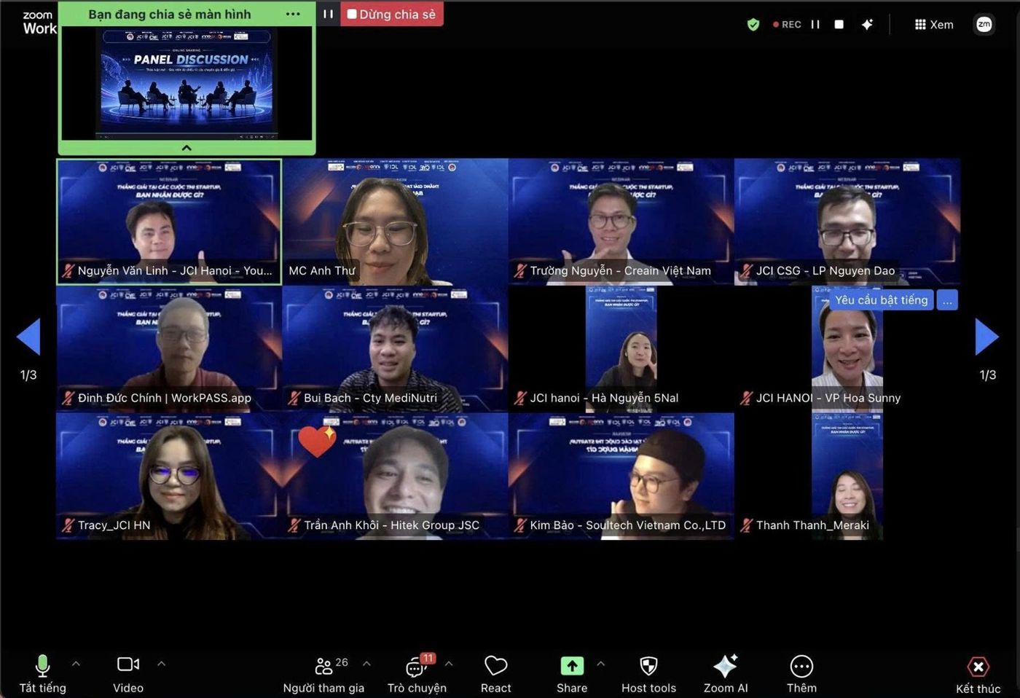
Task: Click the Panel Discussion shared screen thumbnail
Action: [x=187, y=83]
